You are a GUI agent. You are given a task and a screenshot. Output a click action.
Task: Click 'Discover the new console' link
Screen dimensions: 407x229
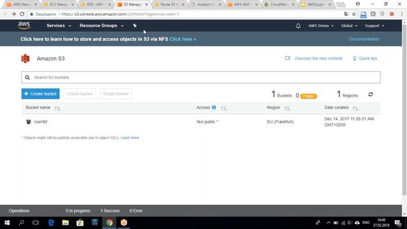coord(319,59)
